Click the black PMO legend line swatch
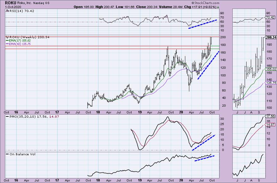This screenshot has width=277, height=183. [x=7, y=117]
